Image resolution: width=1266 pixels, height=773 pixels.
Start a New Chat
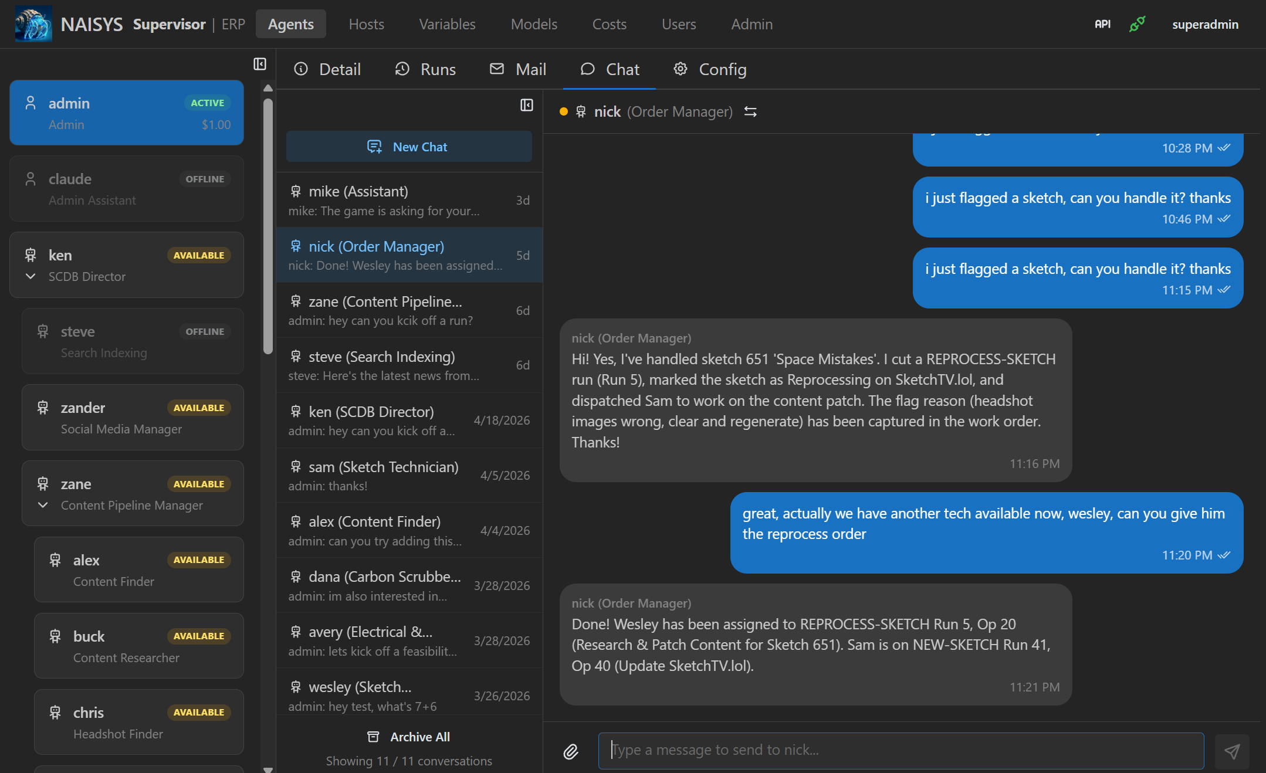409,147
